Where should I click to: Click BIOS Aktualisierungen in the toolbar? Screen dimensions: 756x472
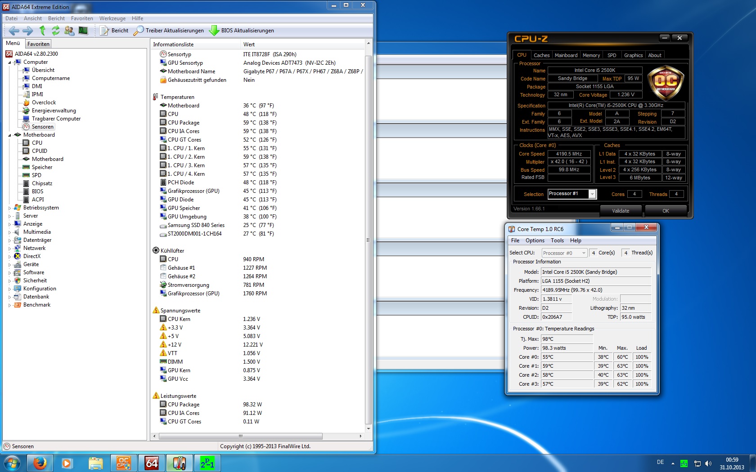point(242,31)
